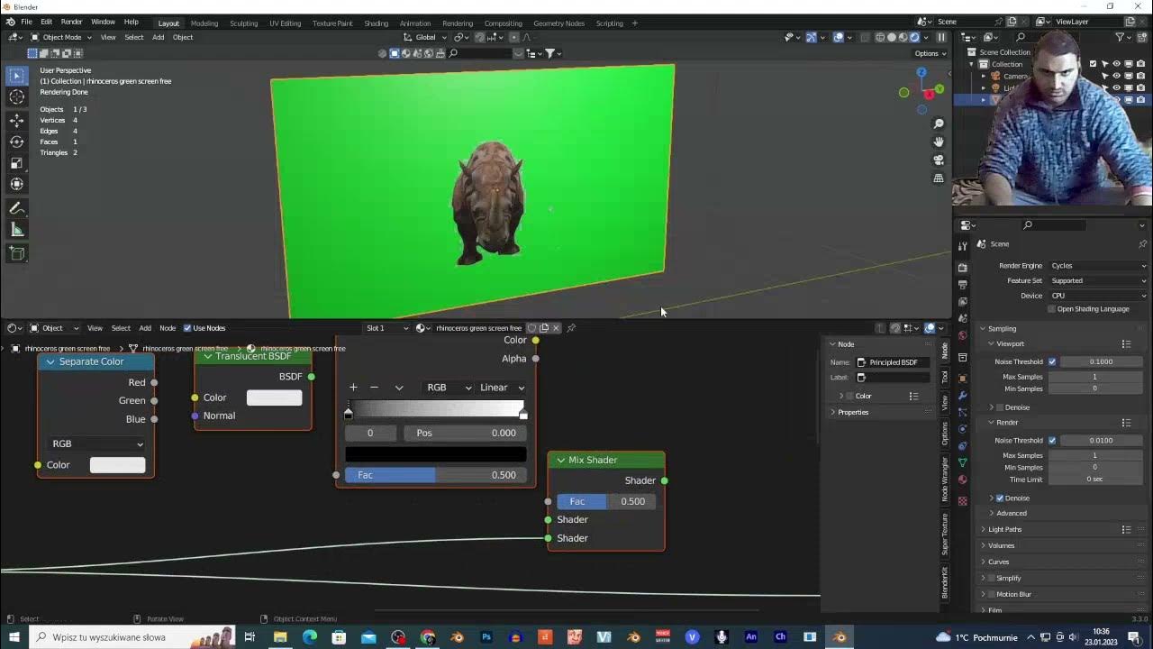Open the File menu

pyautogui.click(x=26, y=22)
